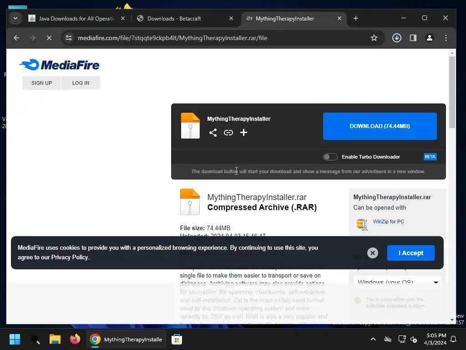Open Chrome side panel icon
The height and width of the screenshot is (350, 466).
(x=413, y=38)
